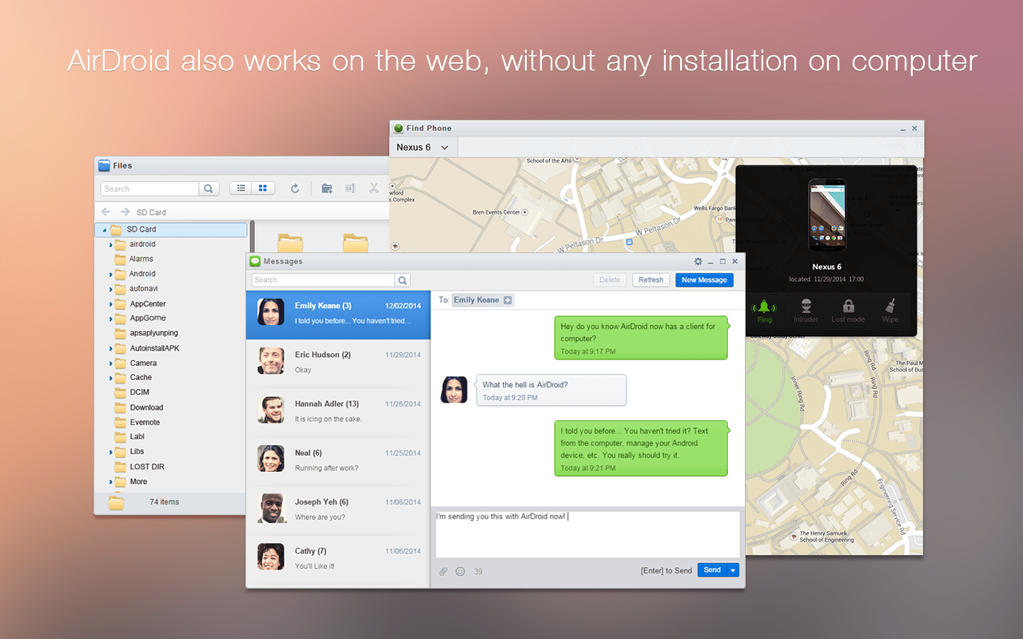The height and width of the screenshot is (639, 1023).
Task: Expand the airdroid folder
Action: click(x=111, y=244)
